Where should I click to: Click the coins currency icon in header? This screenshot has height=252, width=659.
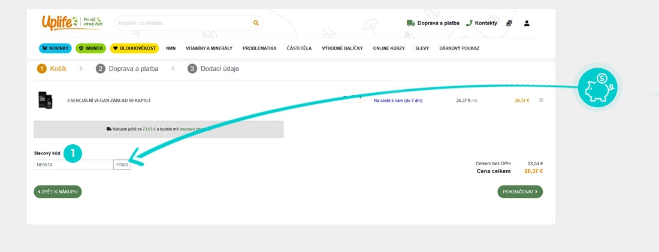(x=509, y=23)
